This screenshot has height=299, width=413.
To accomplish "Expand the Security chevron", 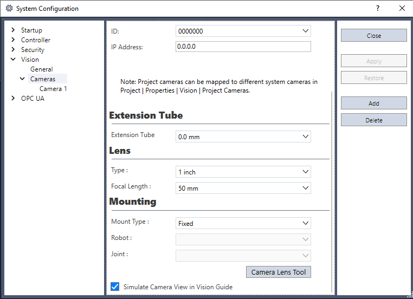I will point(13,49).
